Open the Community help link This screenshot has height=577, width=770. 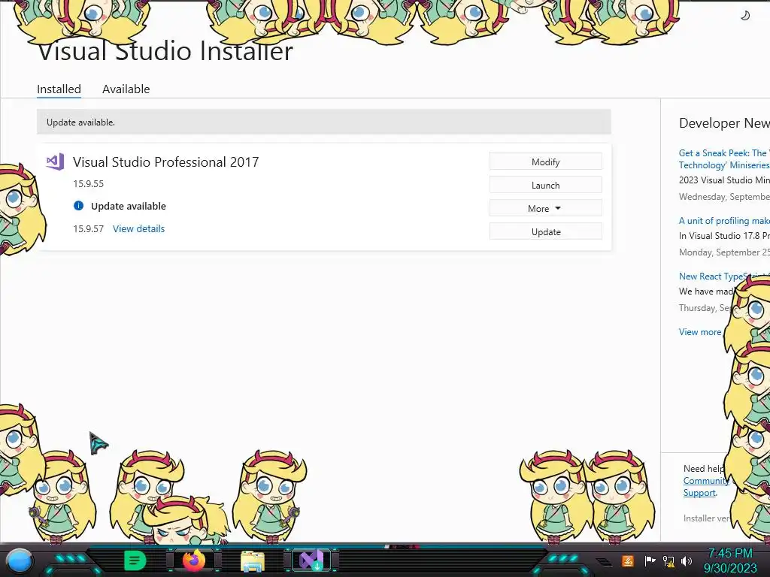(705, 481)
